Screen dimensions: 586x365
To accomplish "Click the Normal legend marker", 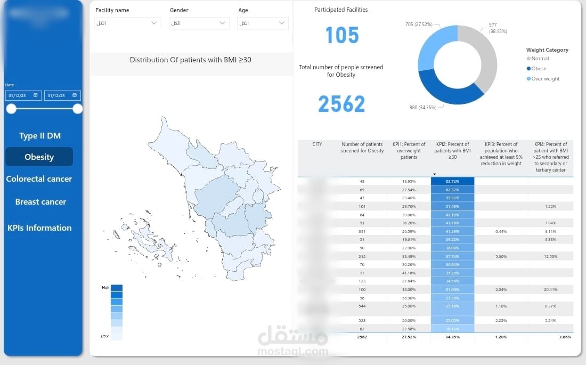I will (528, 58).
